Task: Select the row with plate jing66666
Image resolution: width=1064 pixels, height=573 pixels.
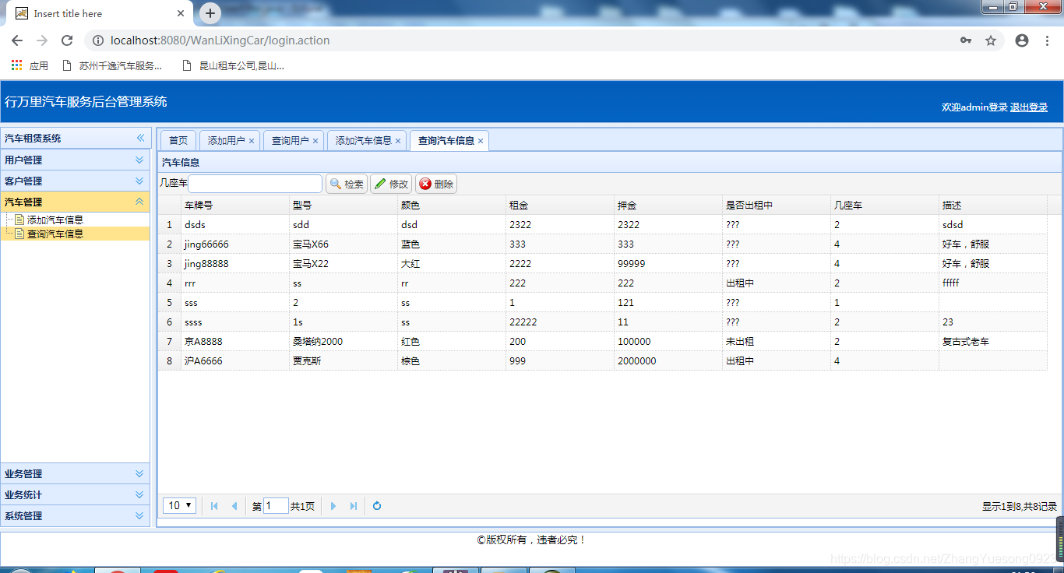Action: [x=602, y=244]
